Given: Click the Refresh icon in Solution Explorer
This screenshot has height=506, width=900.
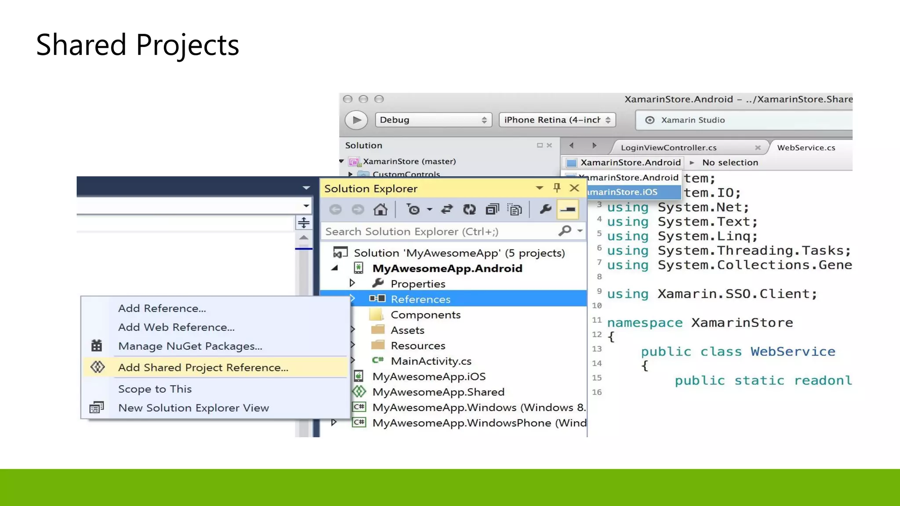Looking at the screenshot, I should pos(469,210).
